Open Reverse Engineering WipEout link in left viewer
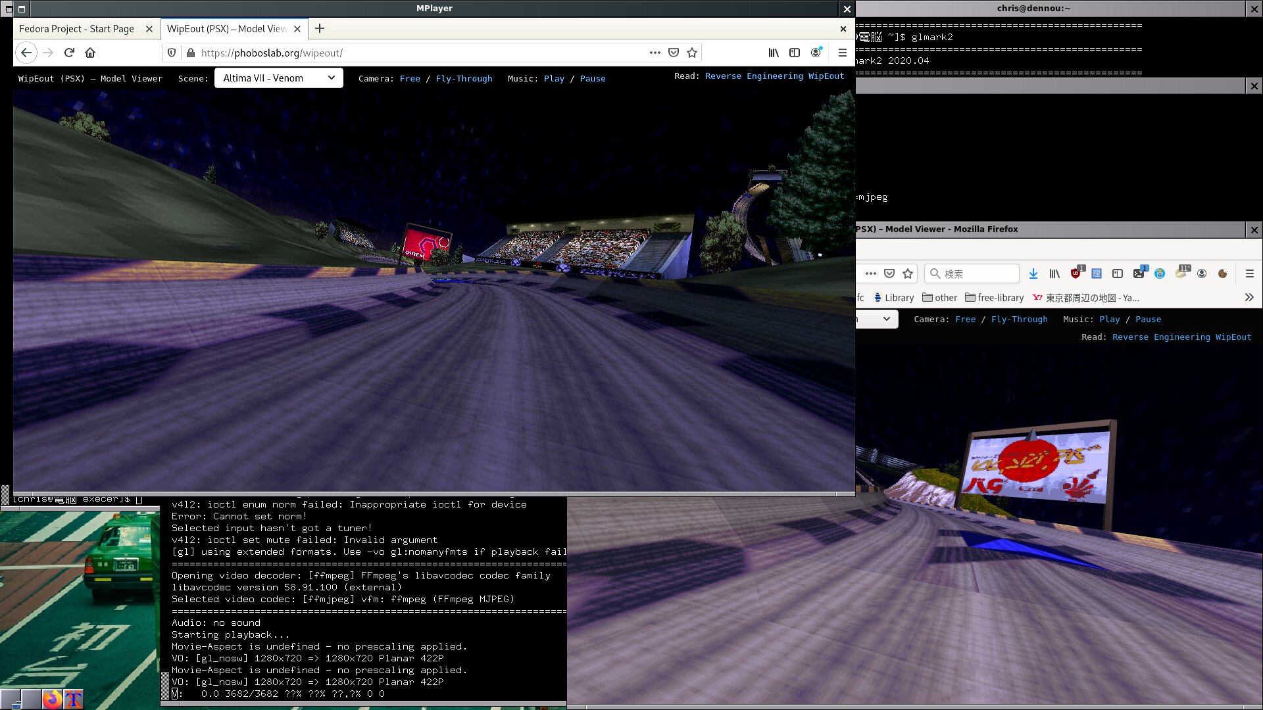1263x710 pixels. [x=774, y=76]
